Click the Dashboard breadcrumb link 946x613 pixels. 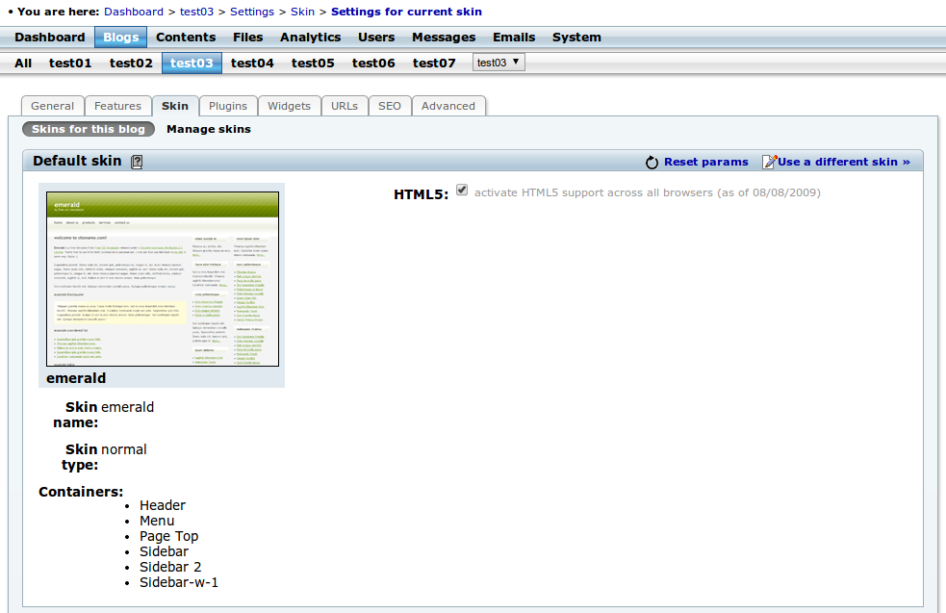pyautogui.click(x=134, y=12)
